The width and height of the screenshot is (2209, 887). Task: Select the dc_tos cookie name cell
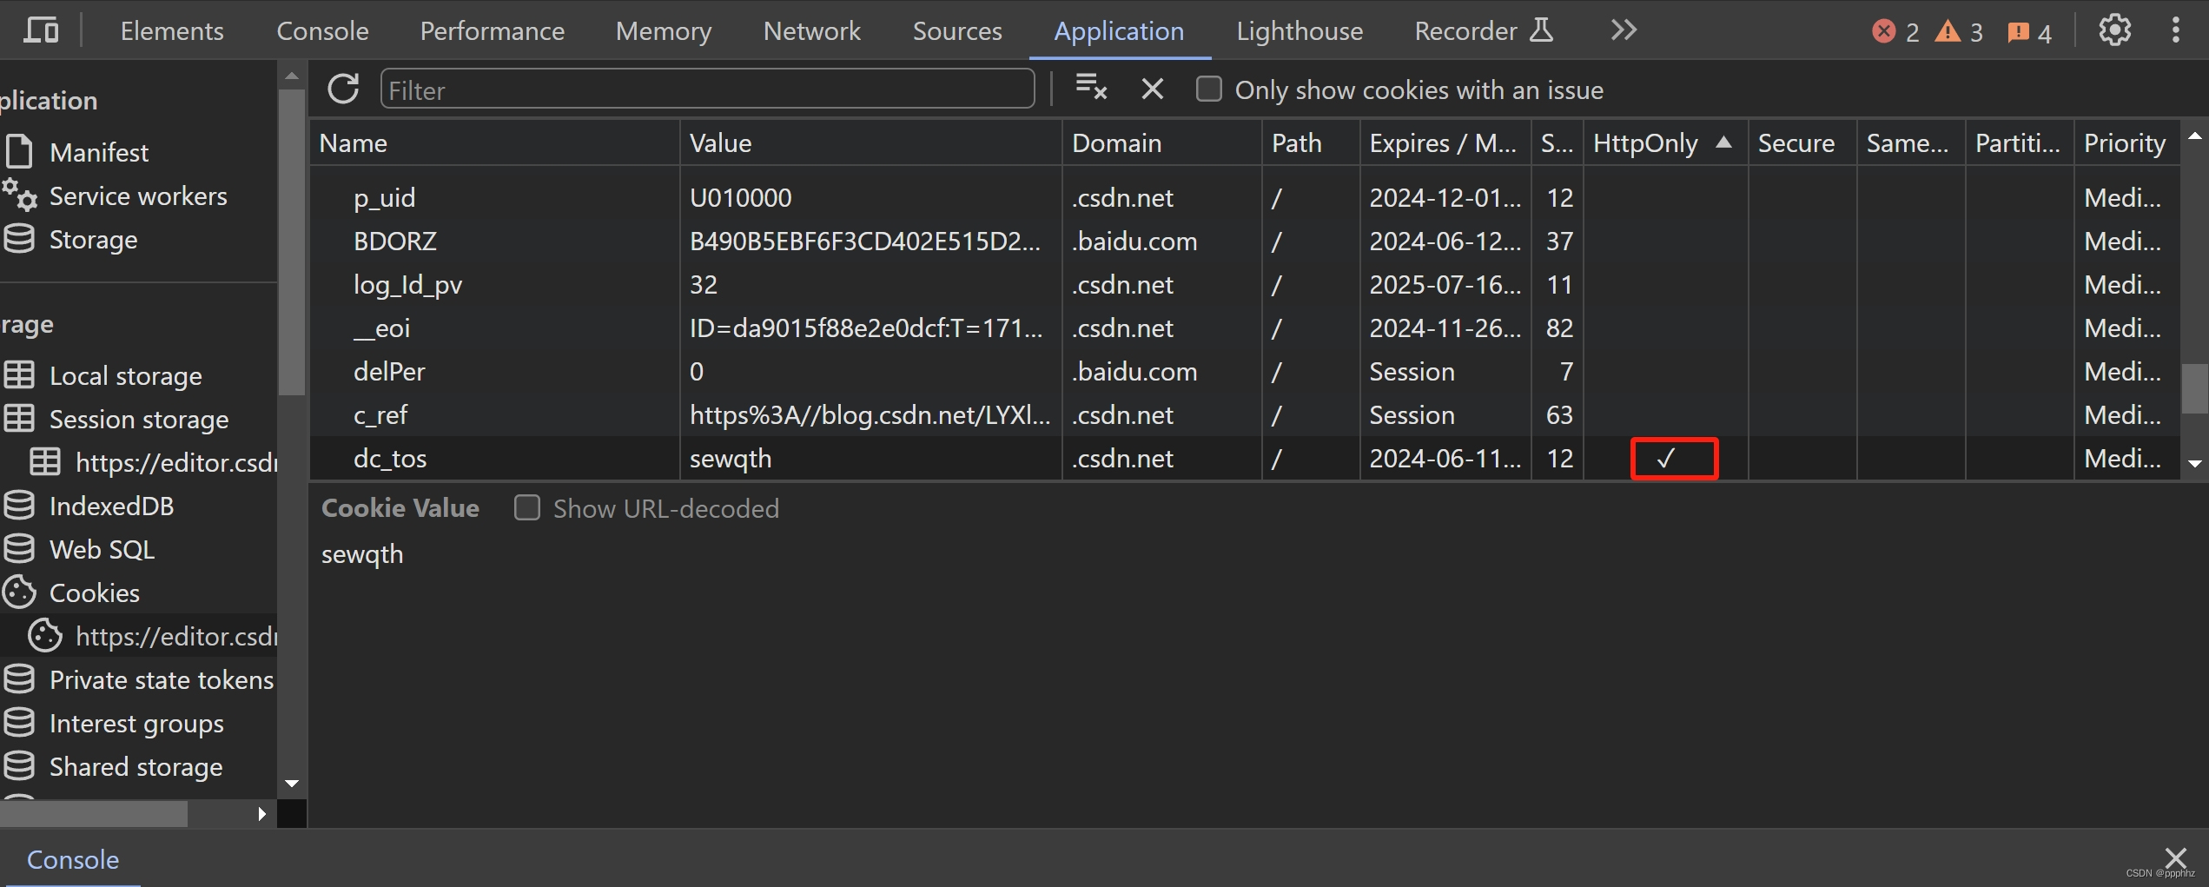click(494, 459)
